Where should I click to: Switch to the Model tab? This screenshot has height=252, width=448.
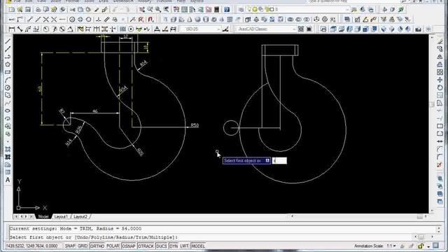[x=43, y=217]
